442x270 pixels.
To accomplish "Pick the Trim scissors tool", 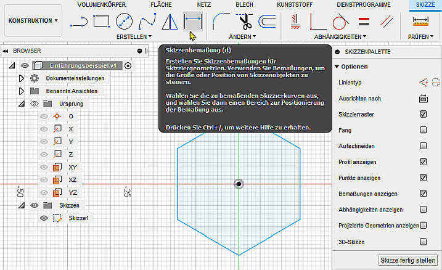I will pos(244,22).
